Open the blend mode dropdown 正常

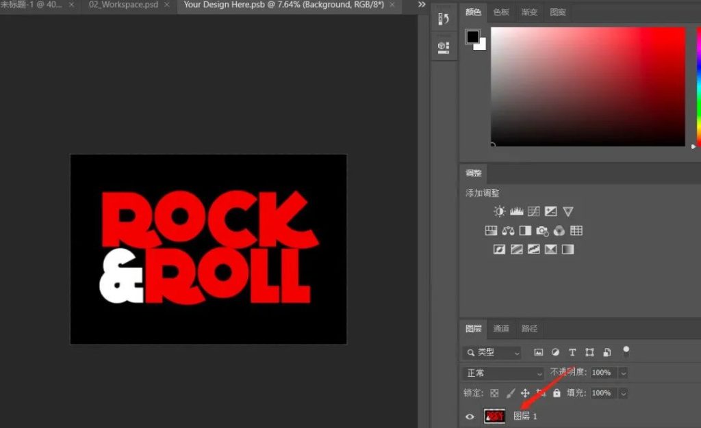point(504,373)
